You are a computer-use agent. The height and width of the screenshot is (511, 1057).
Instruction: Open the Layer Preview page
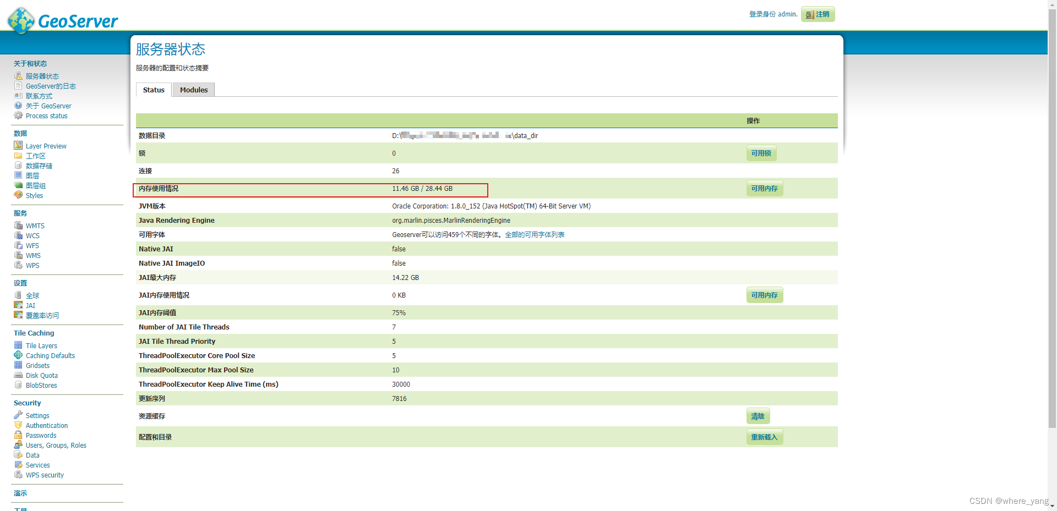(x=46, y=146)
